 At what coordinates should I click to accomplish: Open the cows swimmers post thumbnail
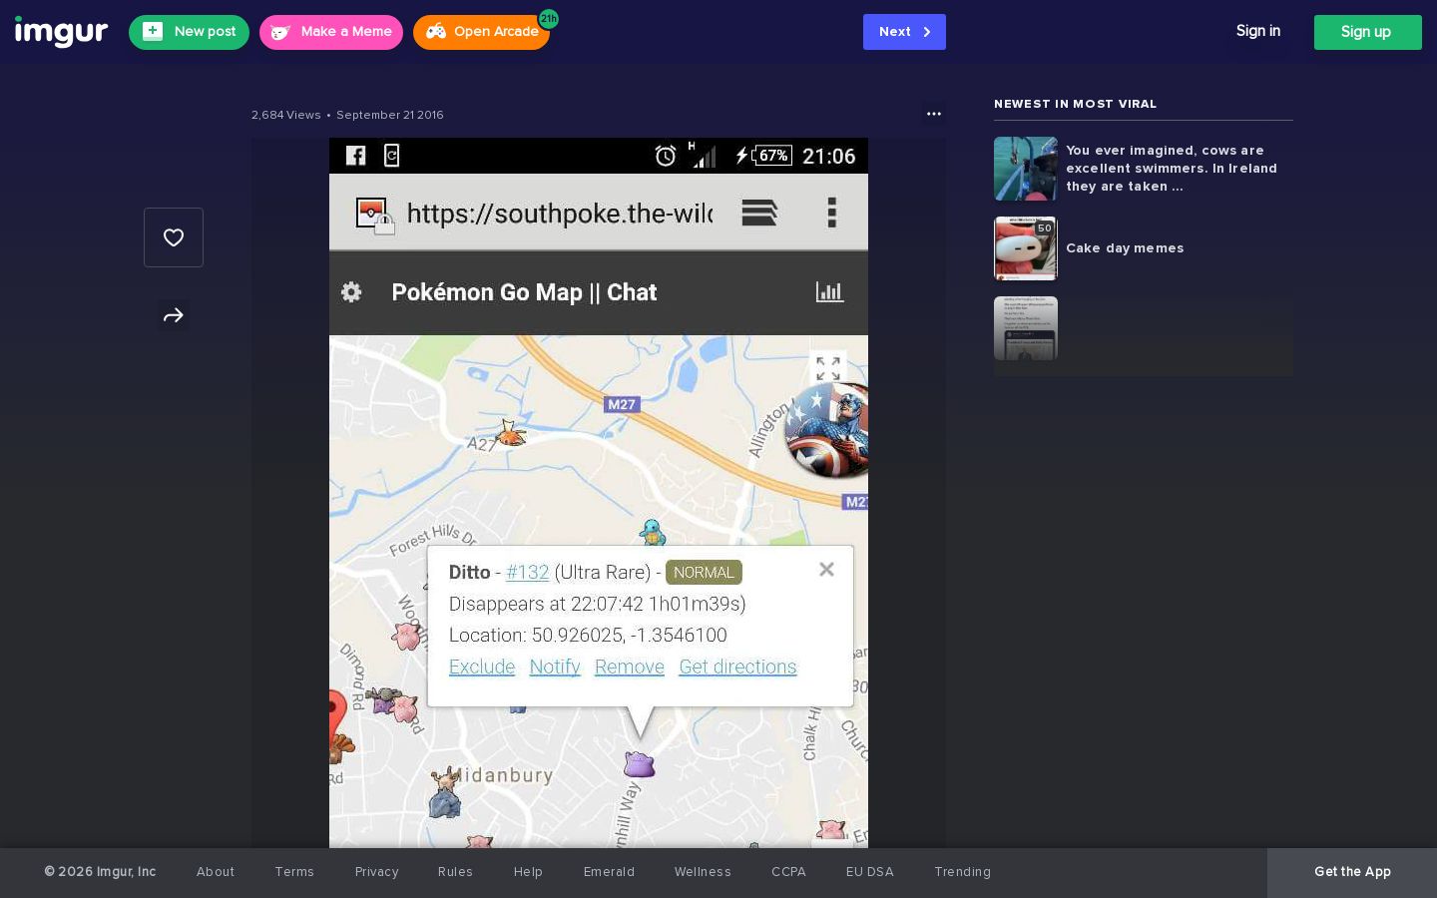[1025, 169]
